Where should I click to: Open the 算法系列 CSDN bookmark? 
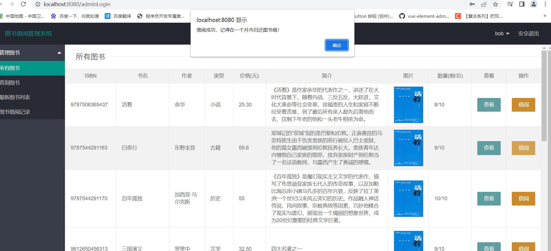point(479,16)
